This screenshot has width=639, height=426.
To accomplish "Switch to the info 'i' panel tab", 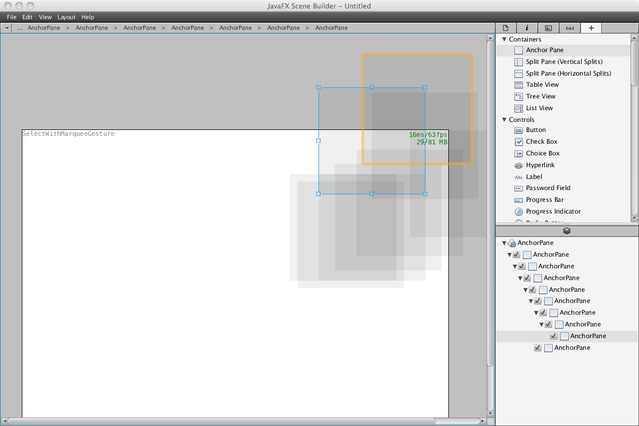I will click(x=527, y=28).
